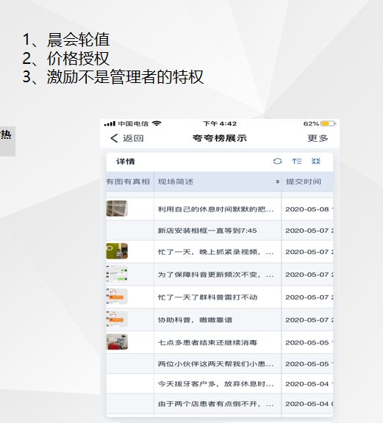This screenshot has width=383, height=423.
Task: Select the row 七点多患者结束还继续消毒
Action: pyautogui.click(x=220, y=342)
